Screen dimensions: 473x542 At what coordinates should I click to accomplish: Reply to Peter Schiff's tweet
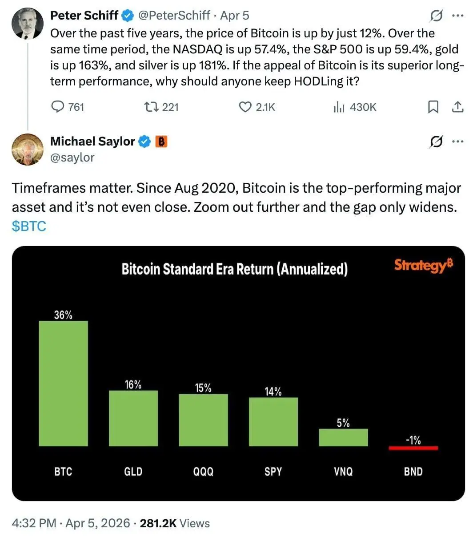pos(58,107)
